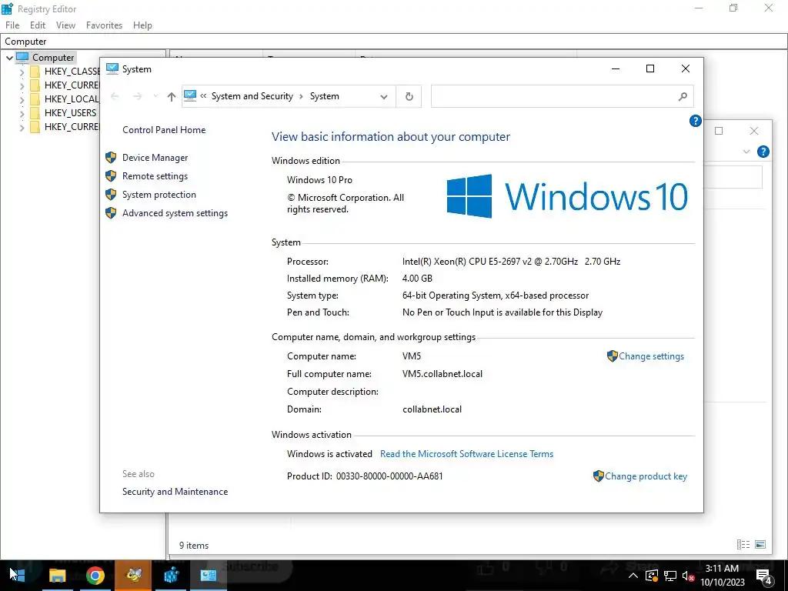
Task: Click the System window help icon
Action: [x=695, y=121]
